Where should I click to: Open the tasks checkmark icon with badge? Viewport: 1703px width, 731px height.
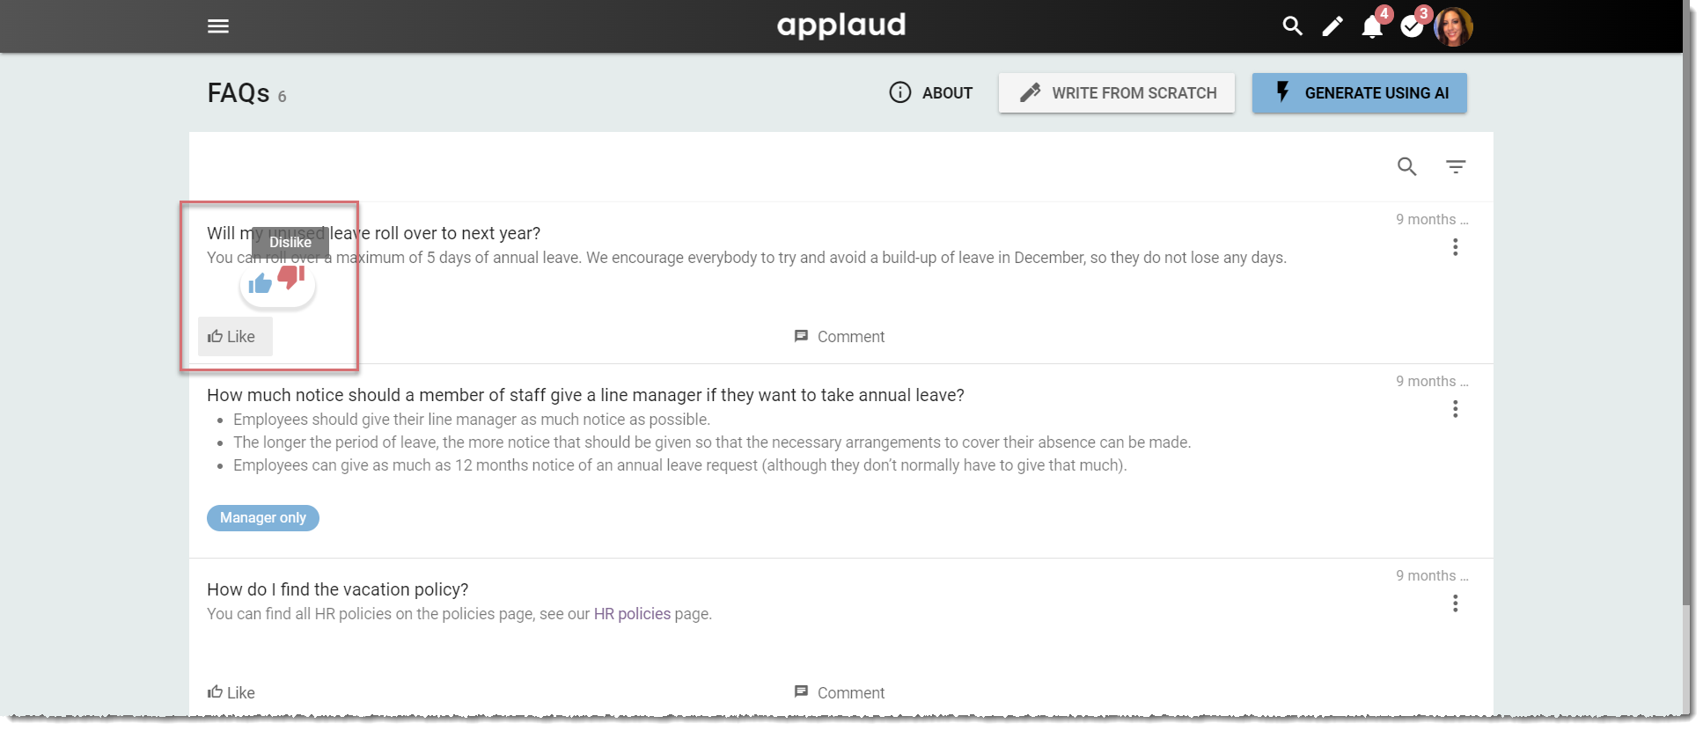point(1412,27)
